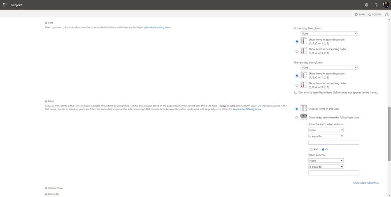Choose the And filter operator

coord(311,149)
